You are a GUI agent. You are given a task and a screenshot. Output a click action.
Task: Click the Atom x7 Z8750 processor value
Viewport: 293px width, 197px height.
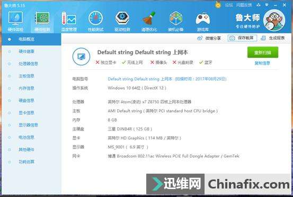point(149,101)
